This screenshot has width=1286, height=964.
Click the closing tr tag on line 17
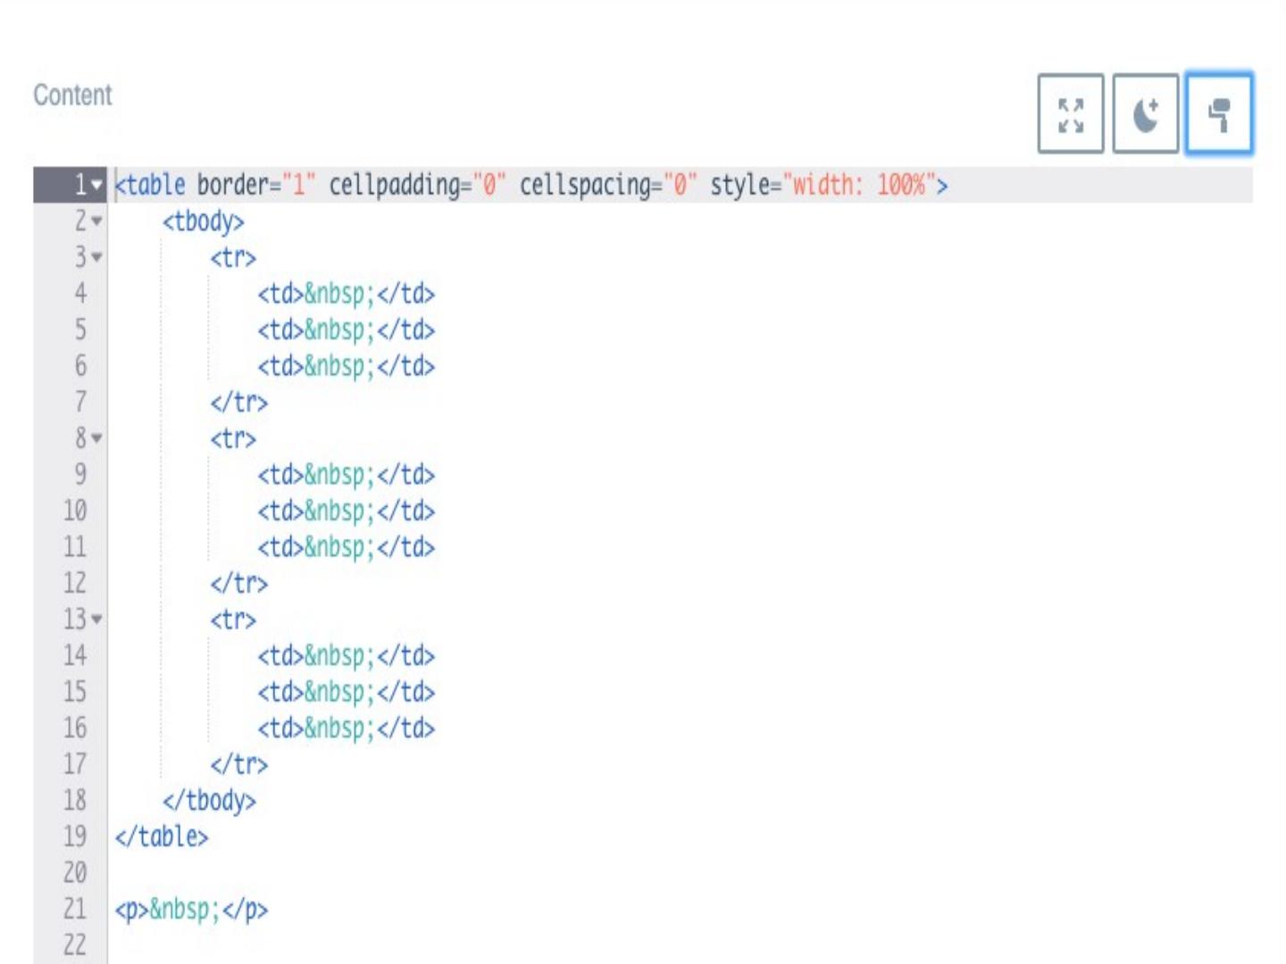tap(239, 765)
